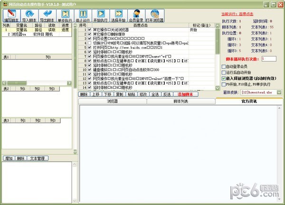Uncheck 嵌入释放浏览器 option

(x=224, y=78)
